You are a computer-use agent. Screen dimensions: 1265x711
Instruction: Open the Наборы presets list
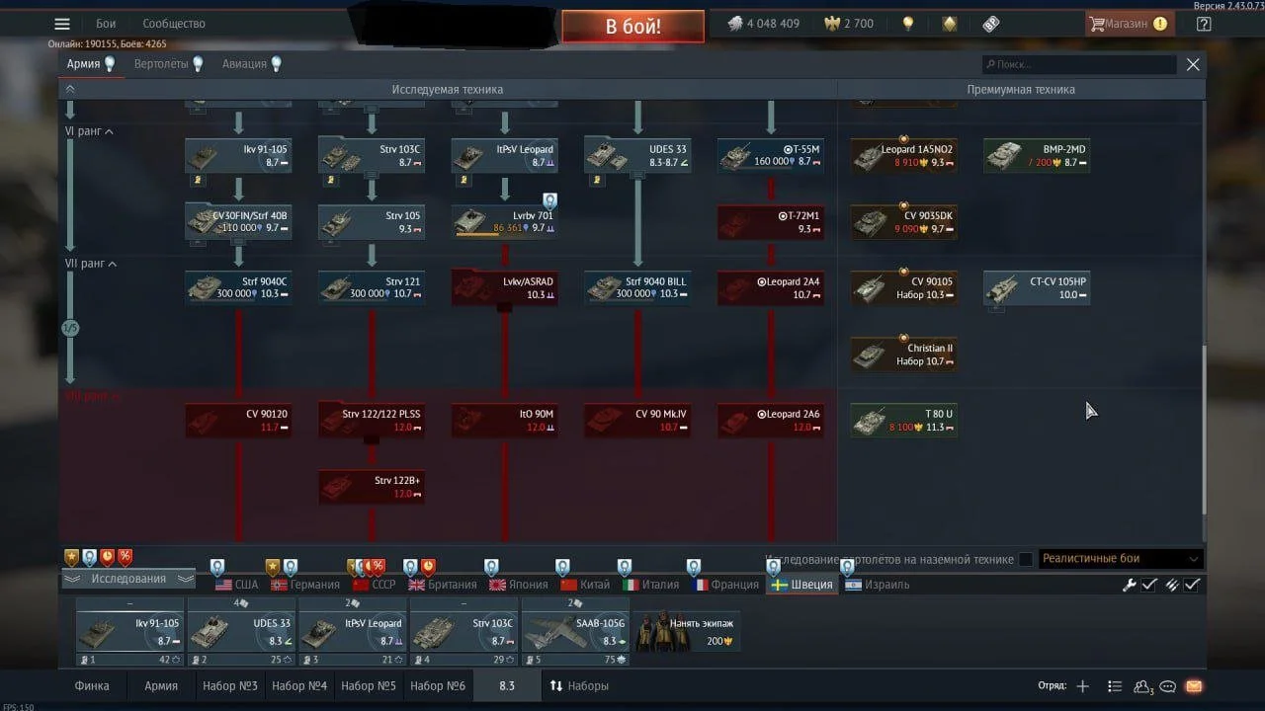(579, 685)
